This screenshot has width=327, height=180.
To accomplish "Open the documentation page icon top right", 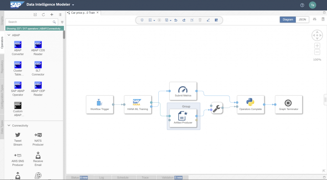I will tap(323, 19).
